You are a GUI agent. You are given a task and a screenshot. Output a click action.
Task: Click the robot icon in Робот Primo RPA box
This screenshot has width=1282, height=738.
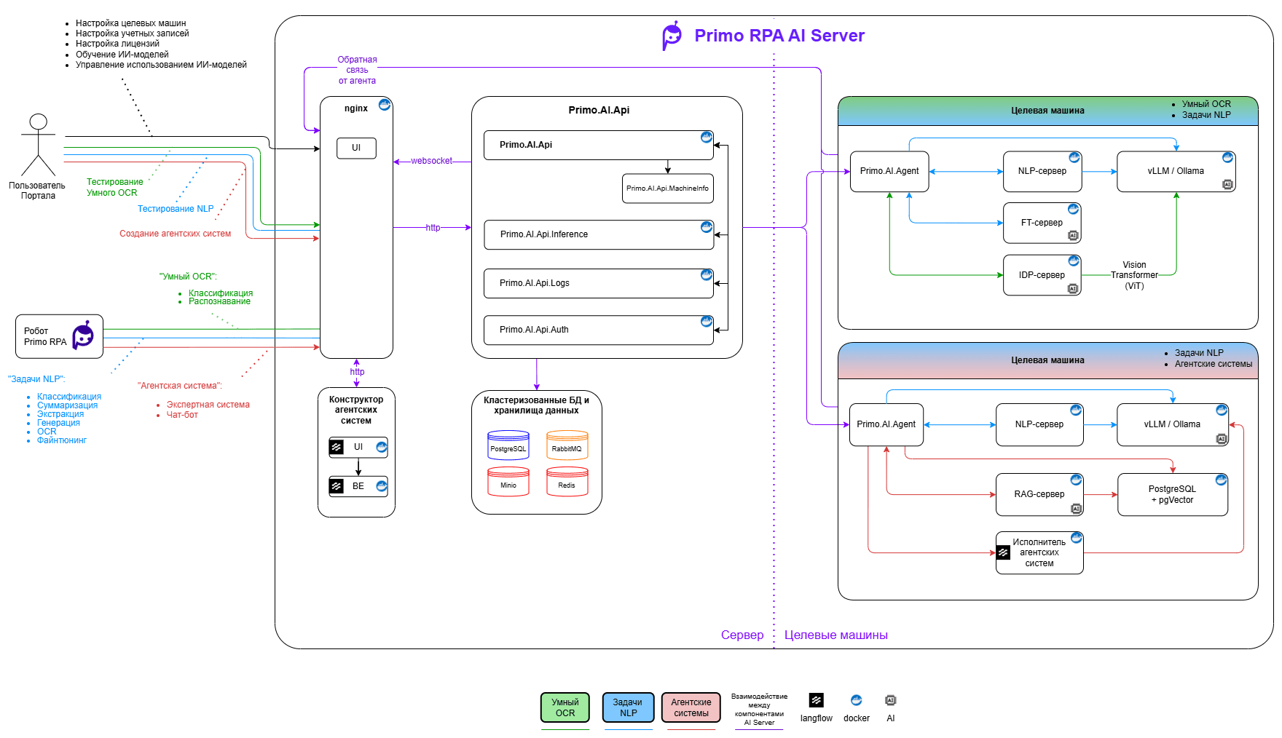[82, 336]
